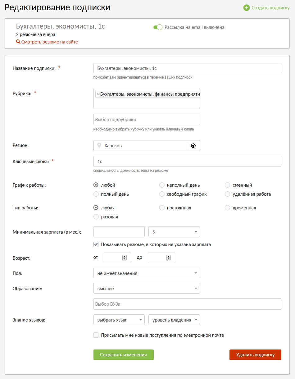Select постоянная work type
Image resolution: width=295 pixels, height=379 pixels.
tap(162, 208)
